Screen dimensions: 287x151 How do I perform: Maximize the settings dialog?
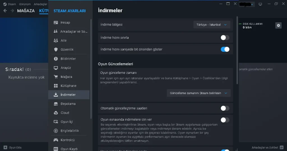click(228, 4)
